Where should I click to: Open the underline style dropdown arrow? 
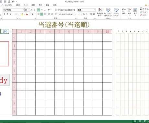[x=13, y=14]
